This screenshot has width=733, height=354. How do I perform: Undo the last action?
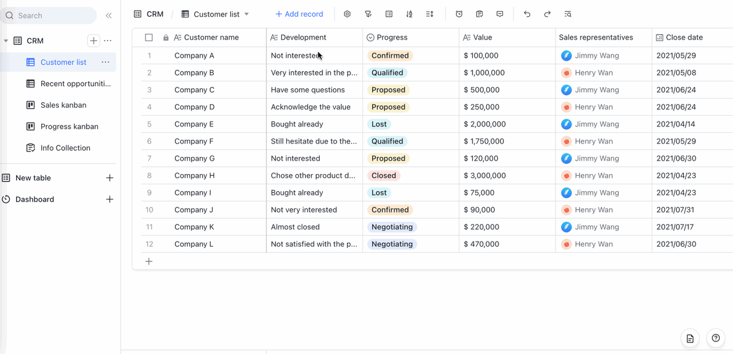(x=527, y=14)
